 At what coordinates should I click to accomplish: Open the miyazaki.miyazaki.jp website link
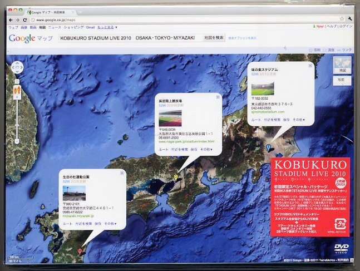78,216
